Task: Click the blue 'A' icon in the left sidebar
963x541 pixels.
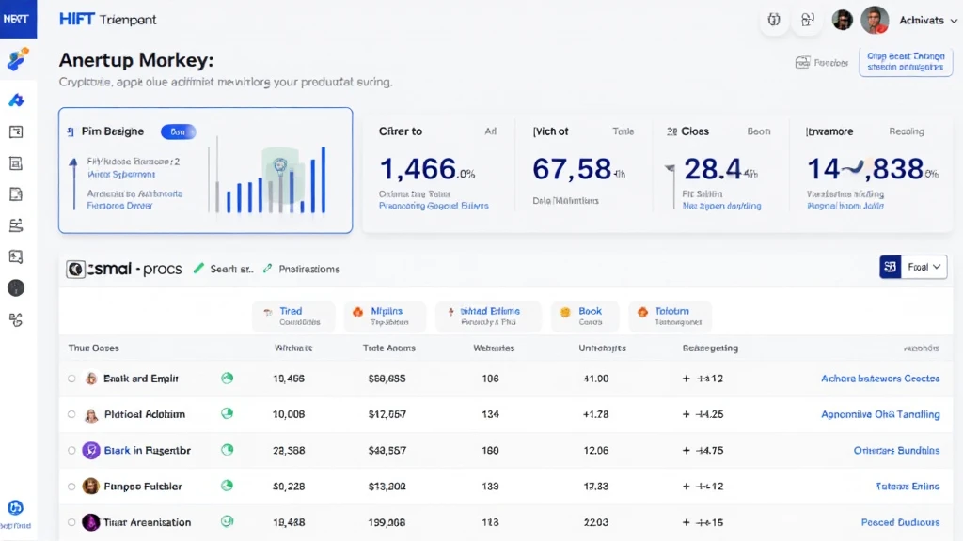Action: tap(16, 100)
